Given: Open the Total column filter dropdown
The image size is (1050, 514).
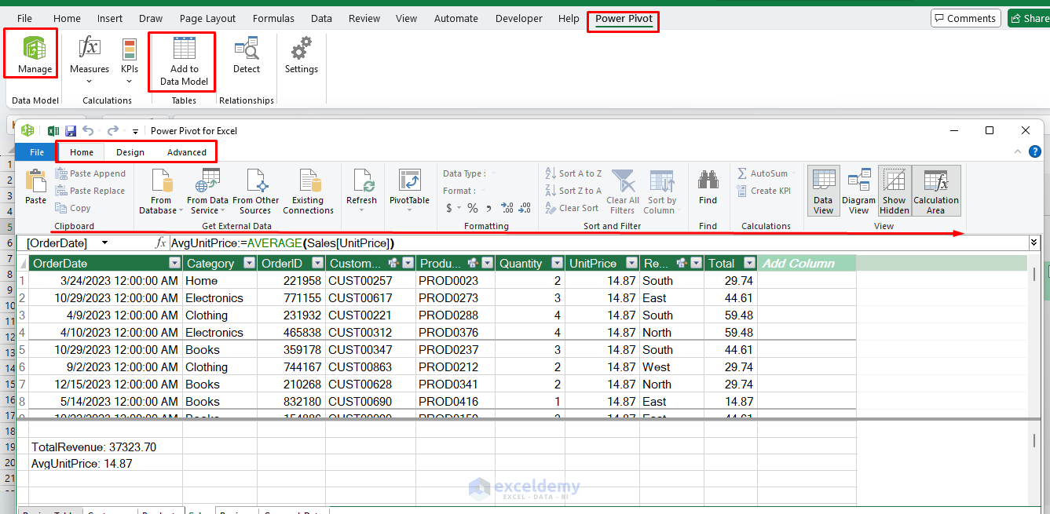Looking at the screenshot, I should coord(749,264).
